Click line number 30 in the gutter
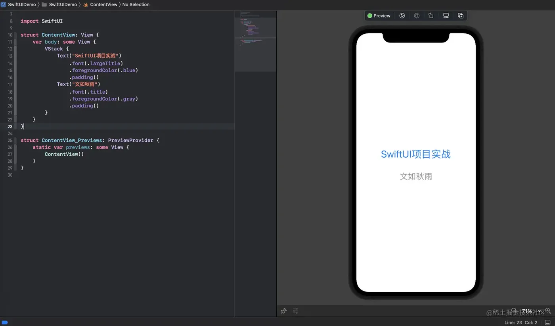 [x=10, y=175]
